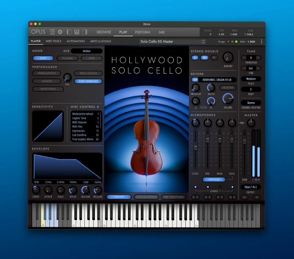Viewport: 294px width, 259px height.
Task: Enable Repetition performance mode
Action: (x=48, y=89)
